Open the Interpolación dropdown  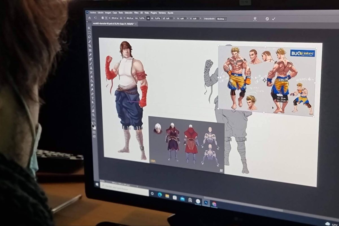point(221,19)
